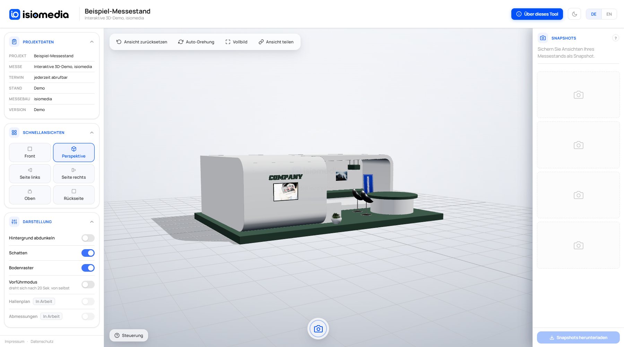Viewport: 624px width, 347px height.
Task: Turn off the Schatten toggle
Action: 88,253
